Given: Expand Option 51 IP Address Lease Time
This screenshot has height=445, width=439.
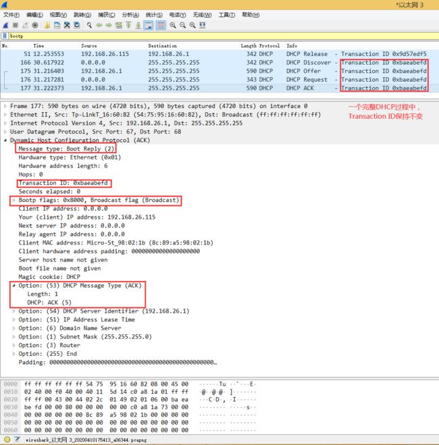Looking at the screenshot, I should point(14,319).
